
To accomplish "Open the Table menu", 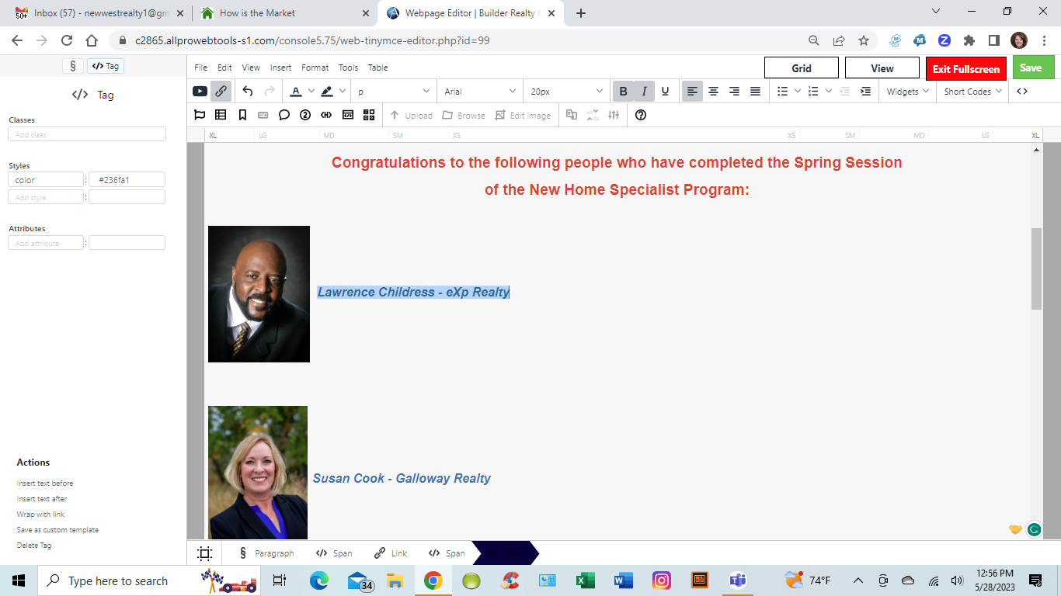I will (377, 68).
